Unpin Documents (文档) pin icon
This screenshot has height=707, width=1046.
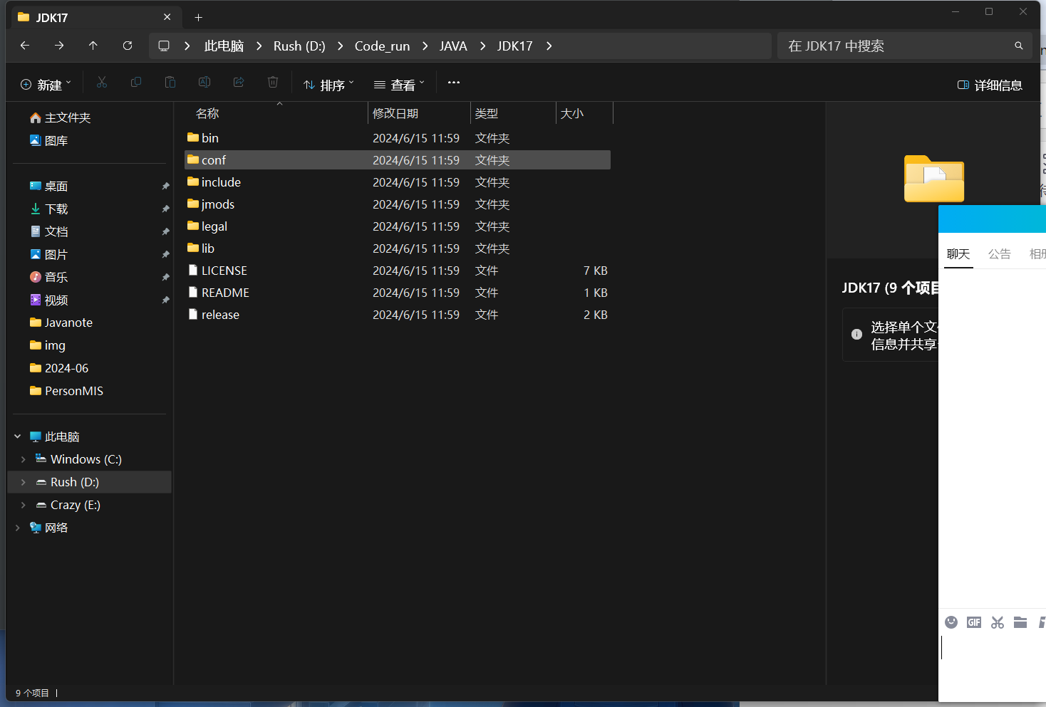165,232
